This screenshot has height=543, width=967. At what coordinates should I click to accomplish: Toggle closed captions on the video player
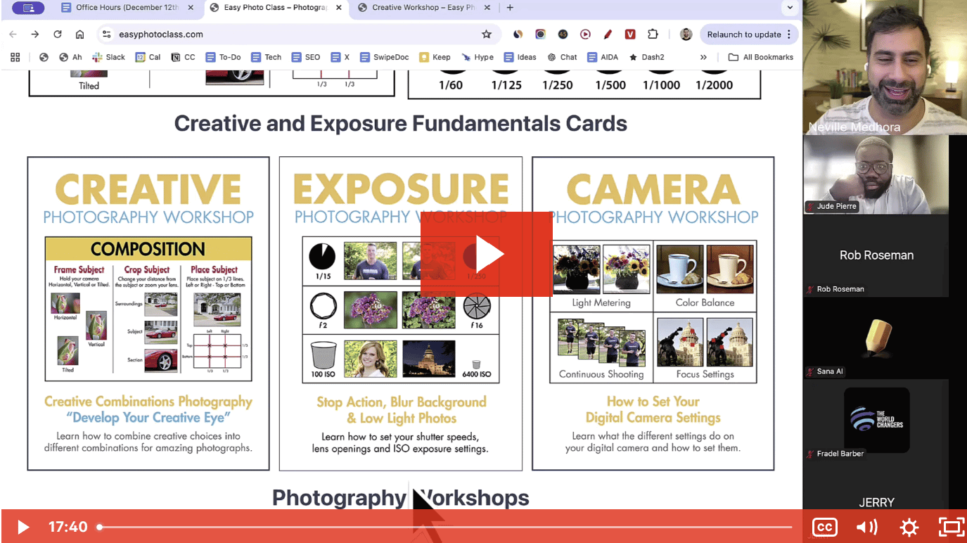click(824, 527)
